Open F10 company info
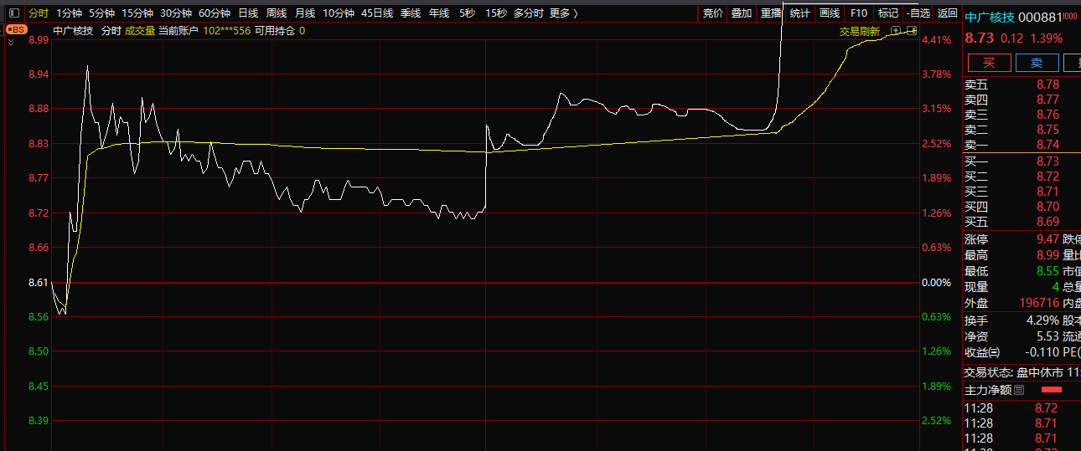Screen dimensions: 1081x451 (859, 13)
